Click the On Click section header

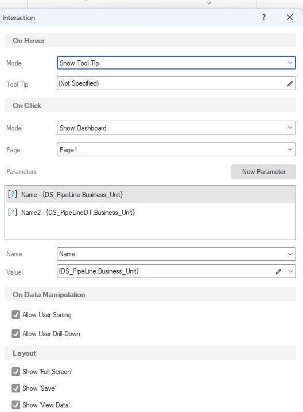tap(150, 105)
